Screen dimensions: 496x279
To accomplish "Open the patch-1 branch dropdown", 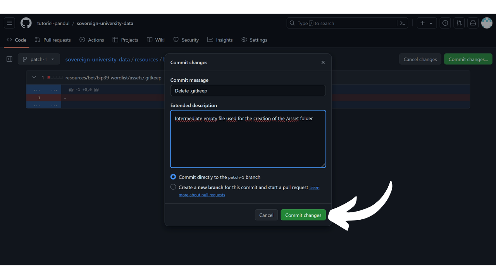I will pyautogui.click(x=39, y=59).
